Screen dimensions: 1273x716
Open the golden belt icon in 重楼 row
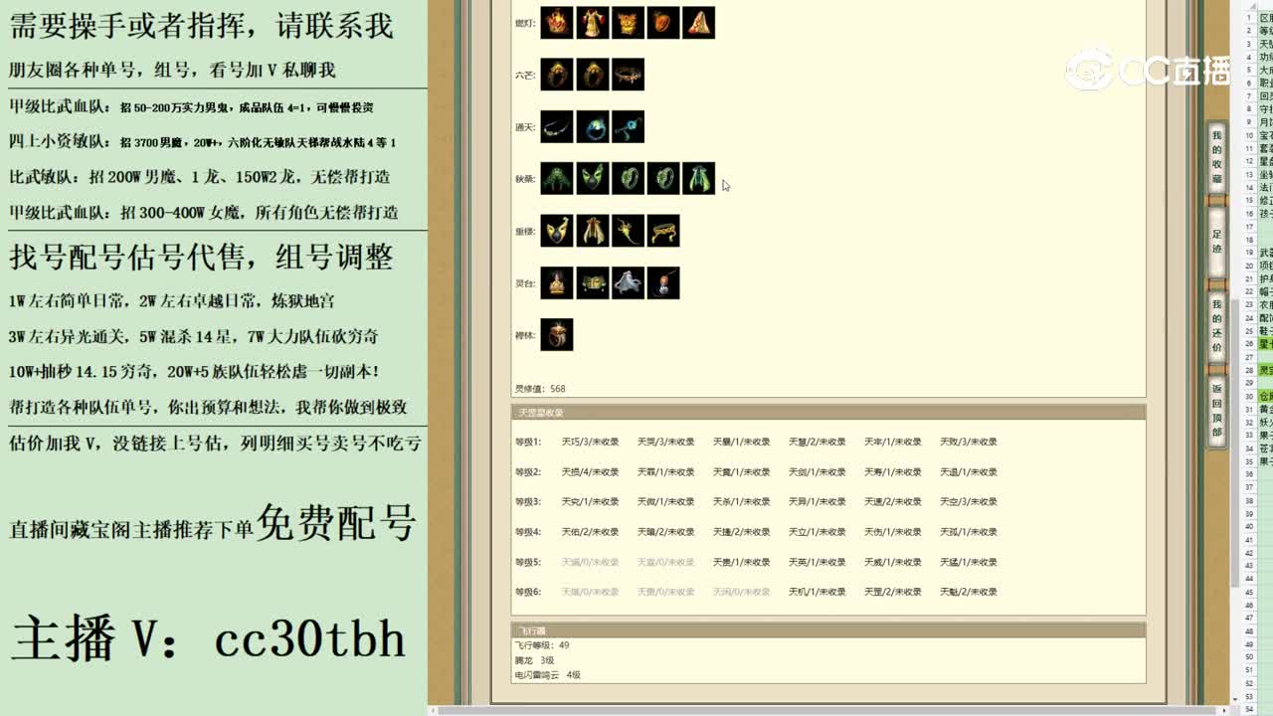coord(663,231)
